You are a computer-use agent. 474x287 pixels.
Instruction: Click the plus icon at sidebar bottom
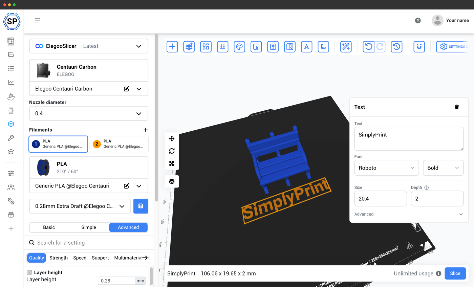pyautogui.click(x=11, y=229)
